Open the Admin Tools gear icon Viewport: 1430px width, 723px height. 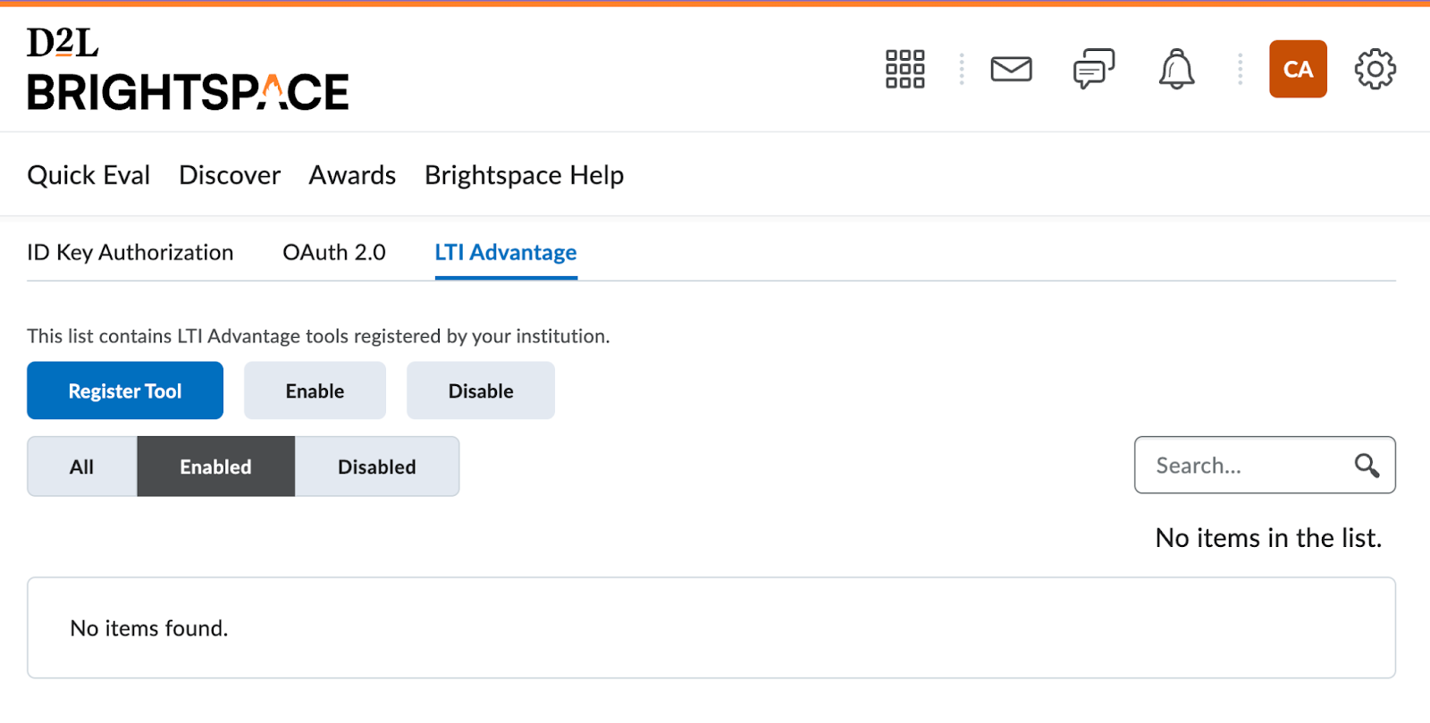1375,69
